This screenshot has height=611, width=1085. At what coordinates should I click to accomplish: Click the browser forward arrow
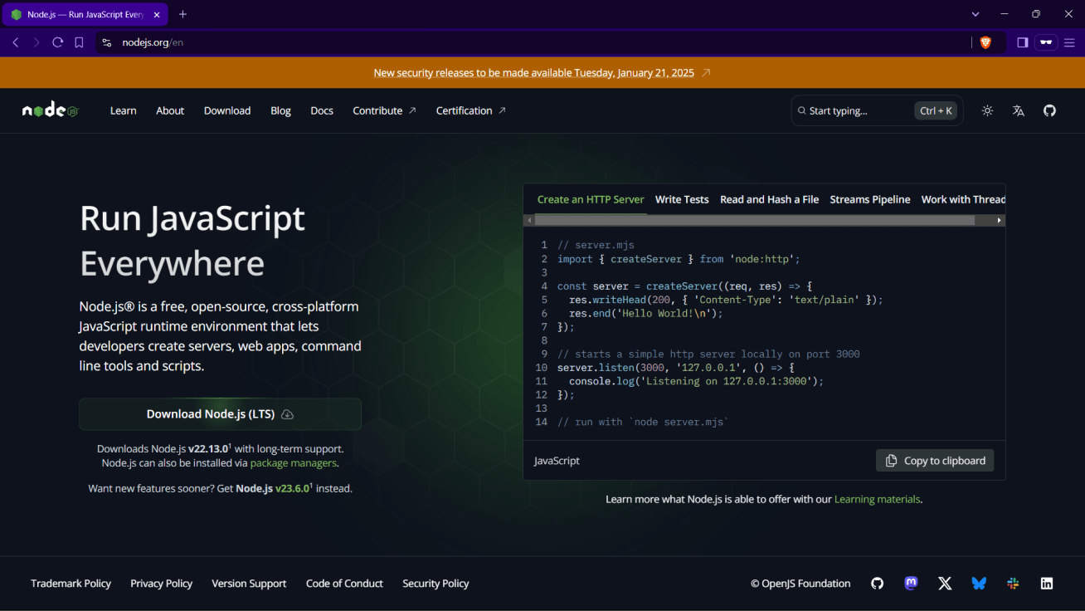tap(36, 42)
